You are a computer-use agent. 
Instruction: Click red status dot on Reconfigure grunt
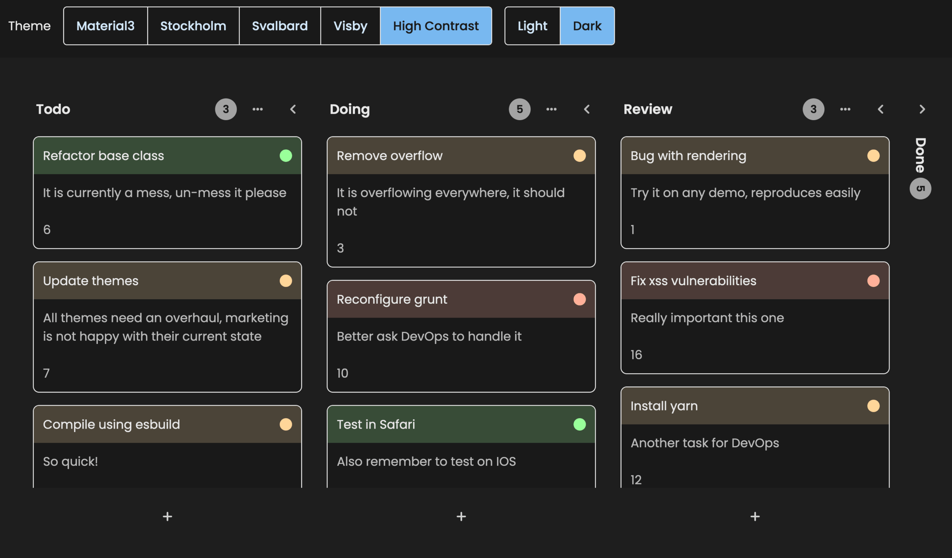[x=579, y=299]
